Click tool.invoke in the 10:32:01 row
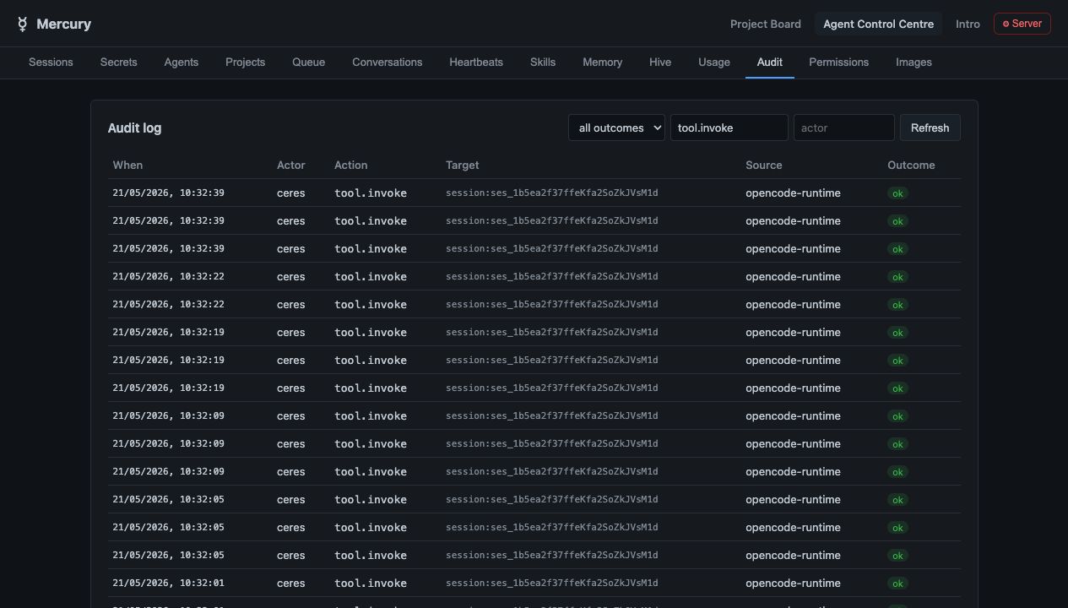Image resolution: width=1068 pixels, height=608 pixels. click(371, 584)
